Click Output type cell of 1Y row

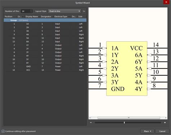pos(58,45)
